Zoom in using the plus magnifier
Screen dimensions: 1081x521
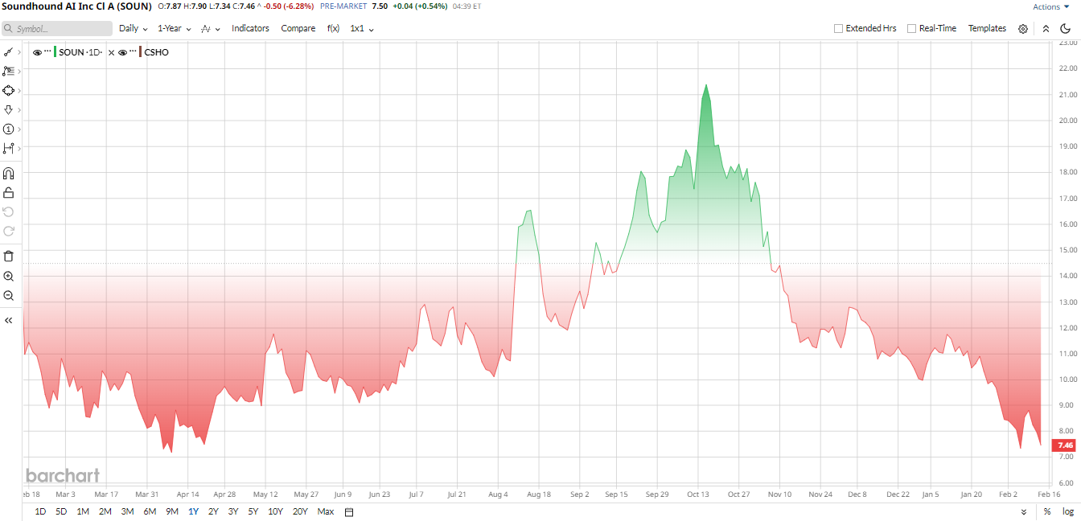[x=9, y=276]
